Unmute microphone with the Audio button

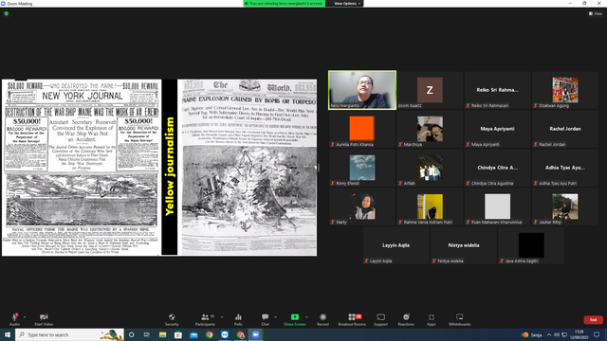tap(14, 319)
